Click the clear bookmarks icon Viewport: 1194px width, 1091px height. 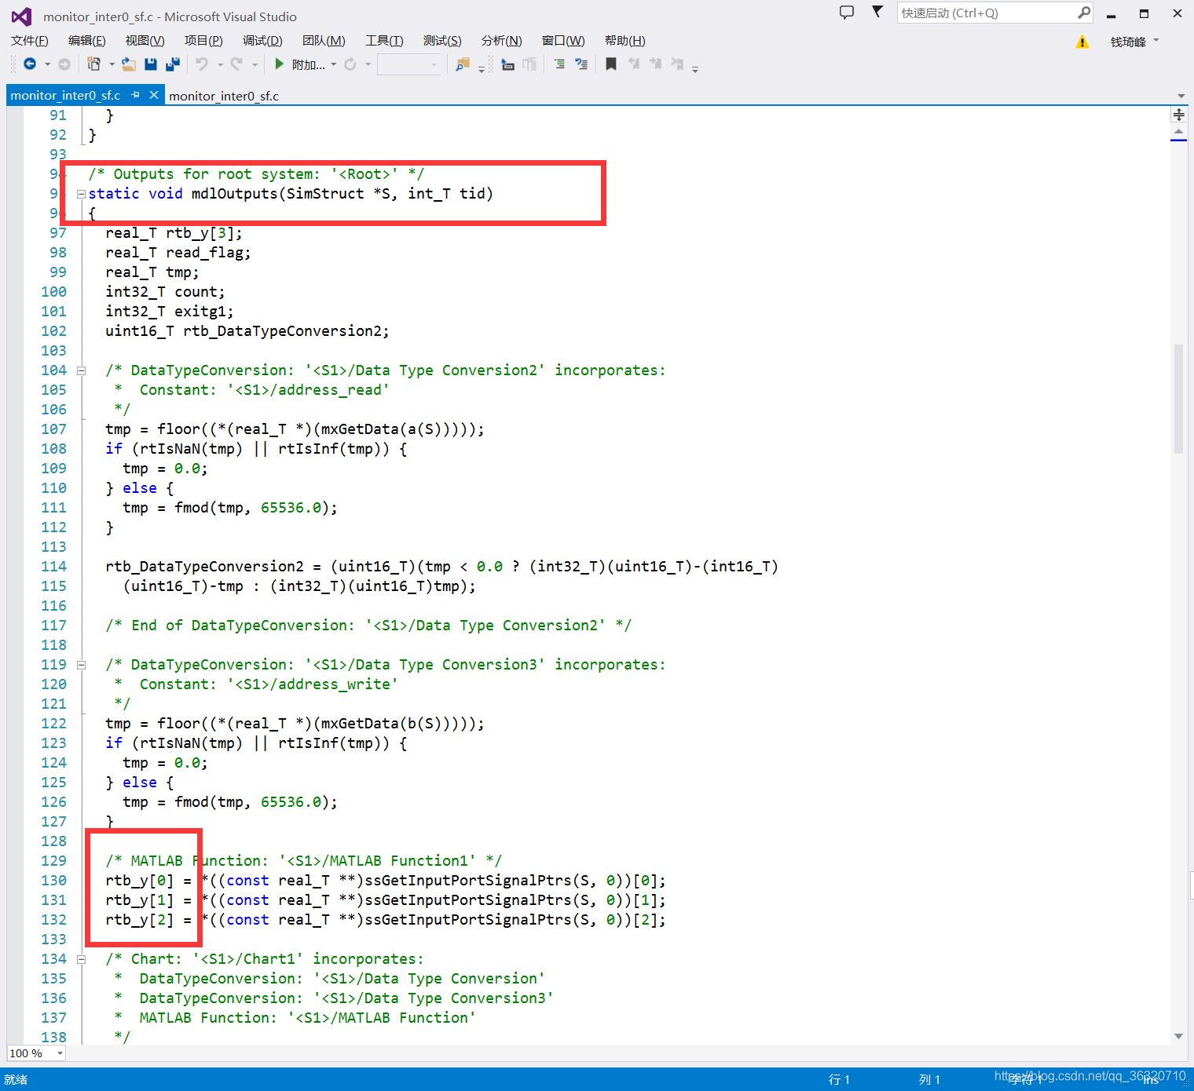tap(677, 64)
